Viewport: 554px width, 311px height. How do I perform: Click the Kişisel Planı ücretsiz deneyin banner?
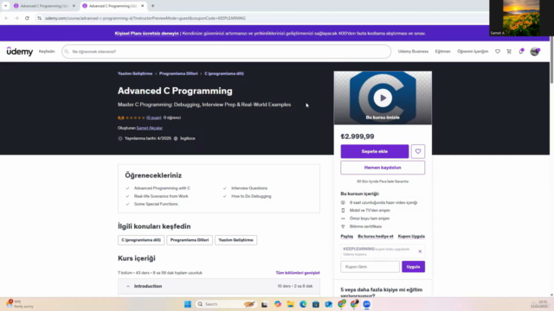pos(146,34)
